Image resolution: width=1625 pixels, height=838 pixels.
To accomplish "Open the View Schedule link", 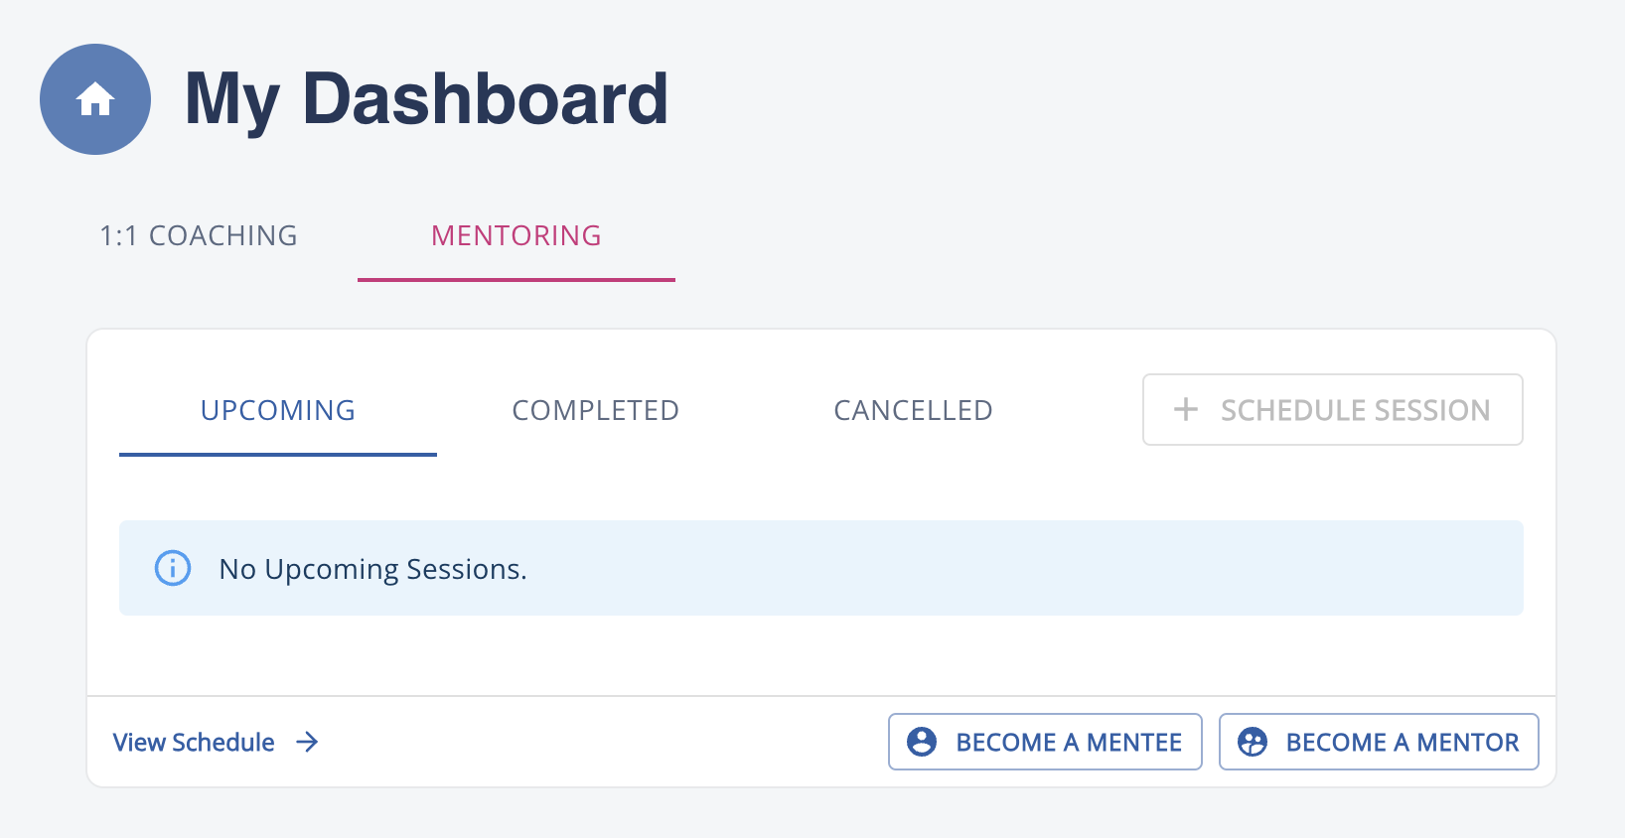I will 194,742.
